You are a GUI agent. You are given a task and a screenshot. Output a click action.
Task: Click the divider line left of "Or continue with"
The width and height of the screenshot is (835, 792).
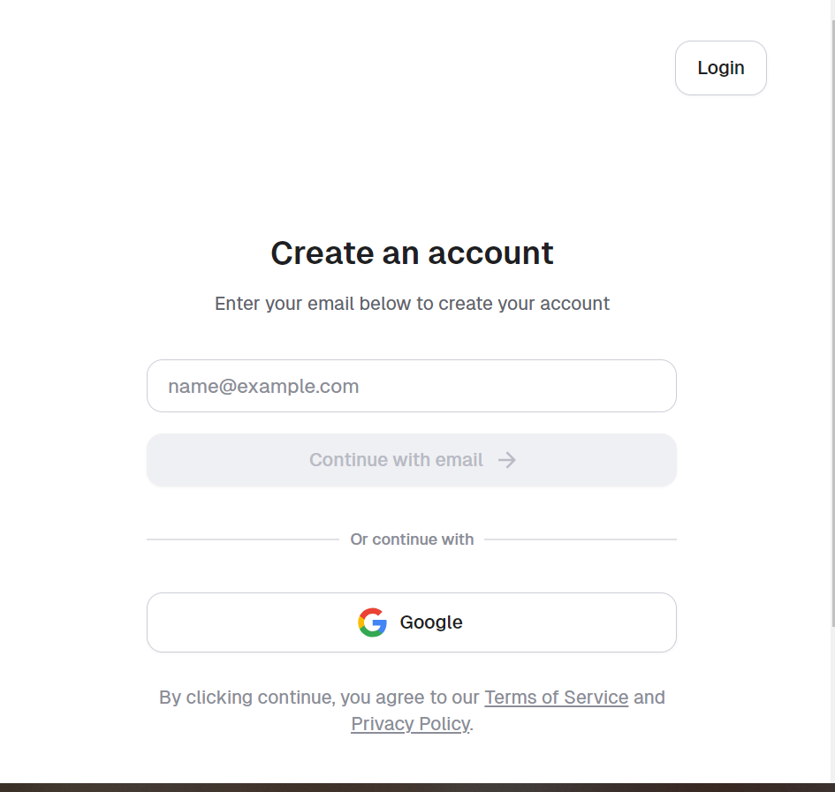pyautogui.click(x=243, y=539)
